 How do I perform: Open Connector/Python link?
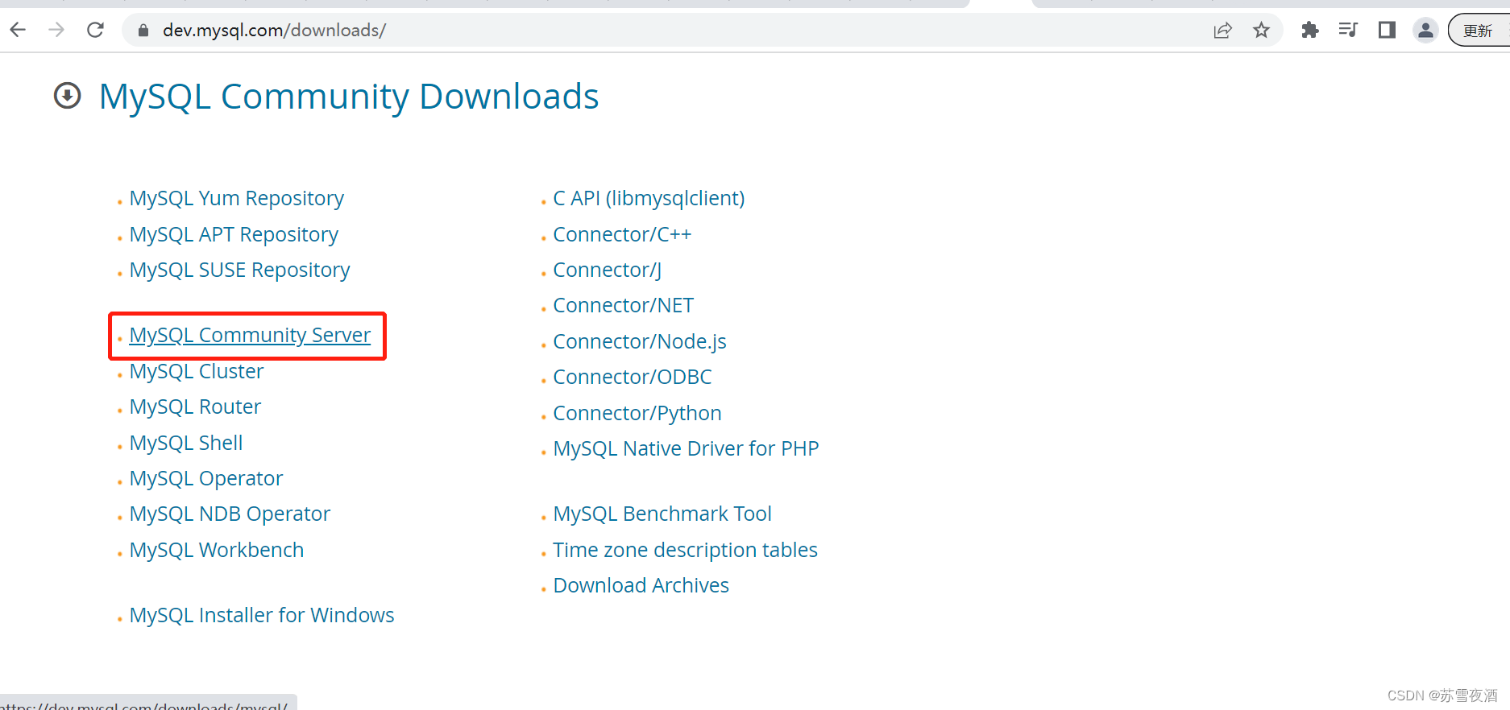(637, 413)
